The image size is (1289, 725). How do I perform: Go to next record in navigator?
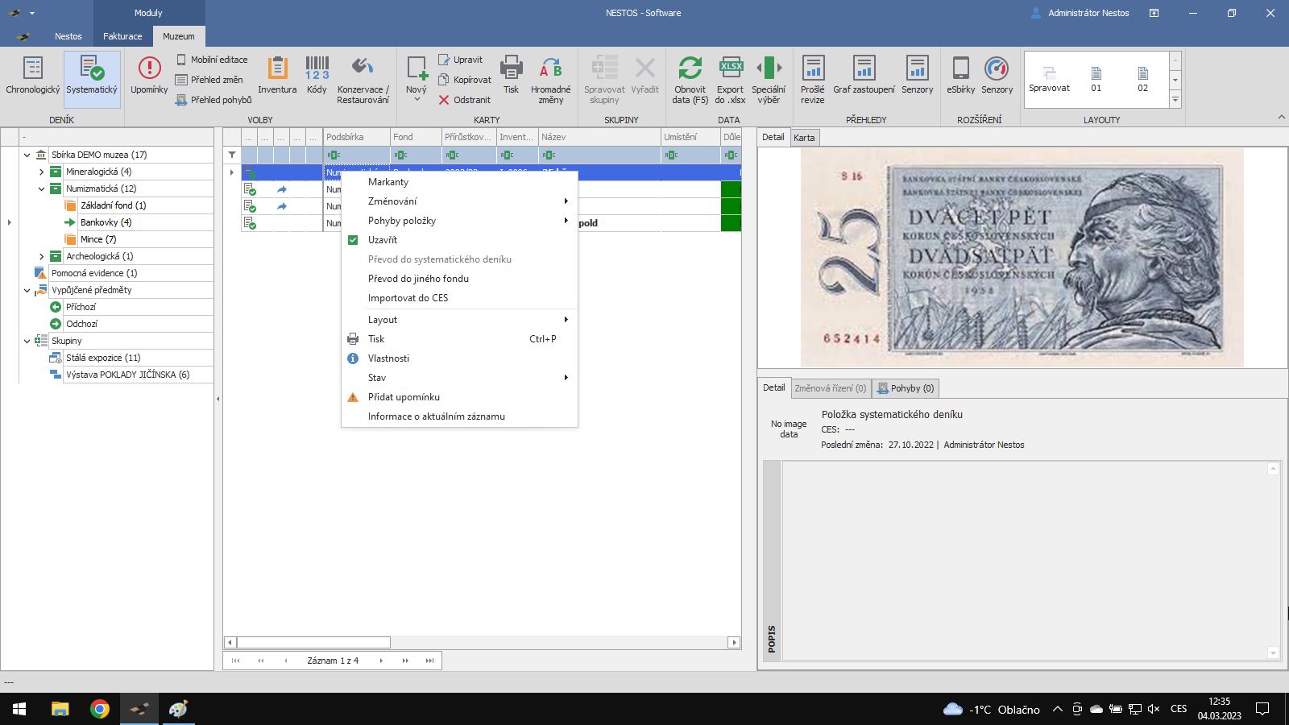pos(381,661)
